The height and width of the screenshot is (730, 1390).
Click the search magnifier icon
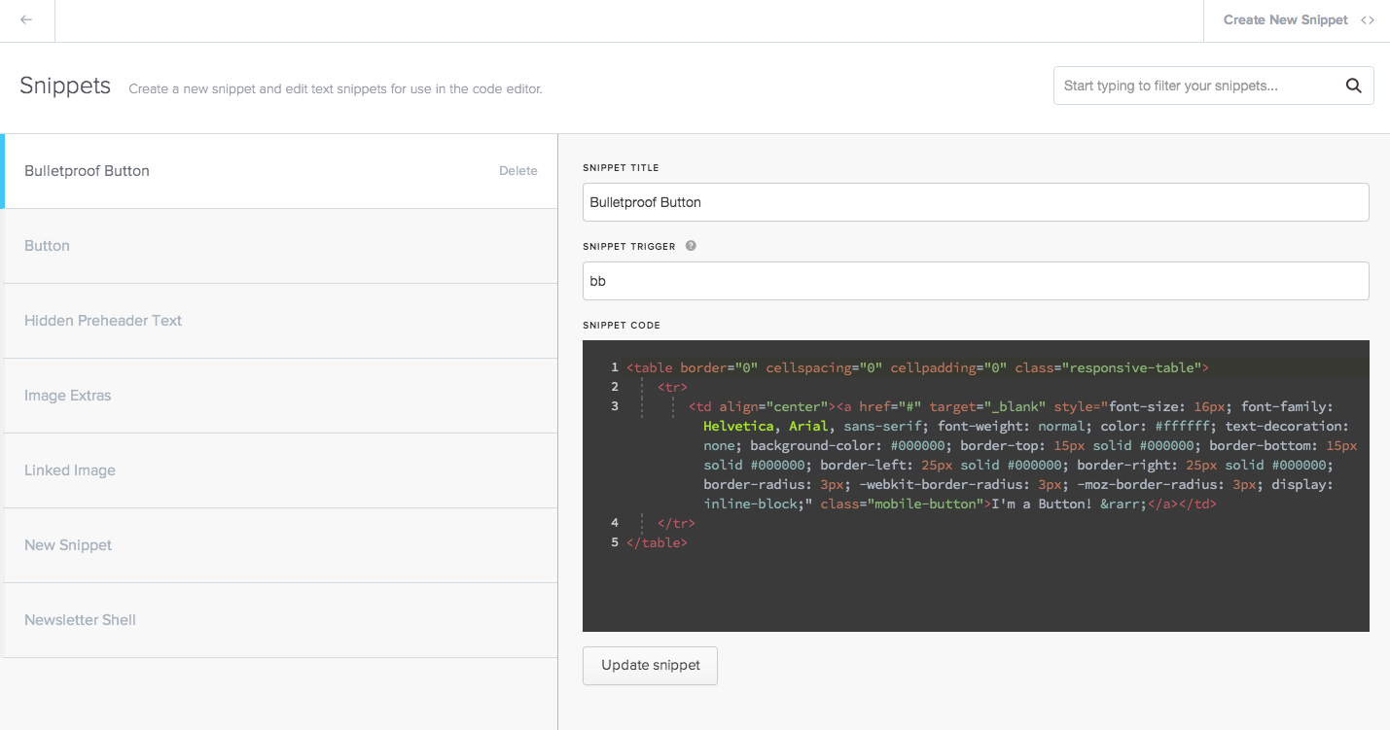(x=1353, y=86)
